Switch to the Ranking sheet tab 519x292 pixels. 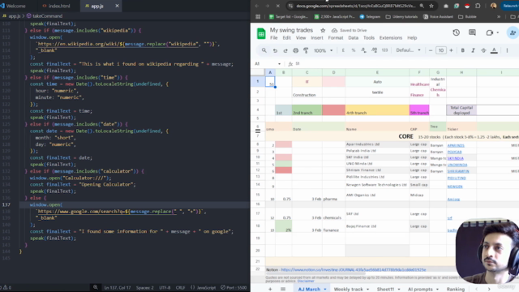point(456,289)
